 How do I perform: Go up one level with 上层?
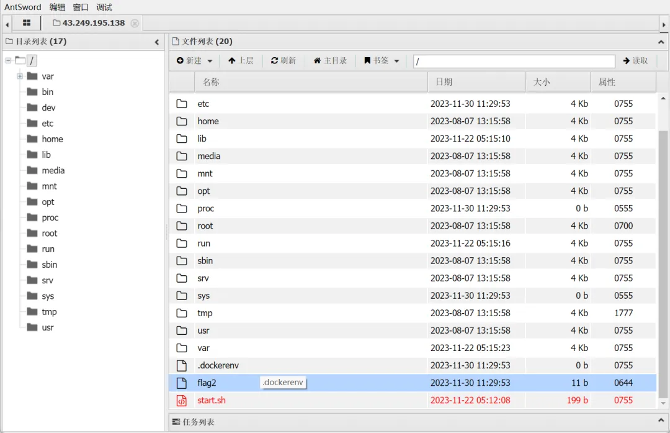point(241,61)
